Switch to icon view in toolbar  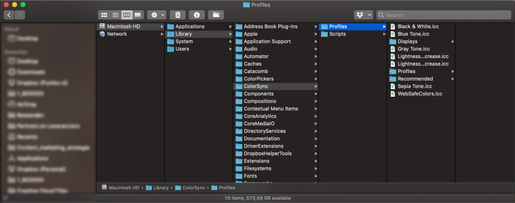pyautogui.click(x=104, y=15)
